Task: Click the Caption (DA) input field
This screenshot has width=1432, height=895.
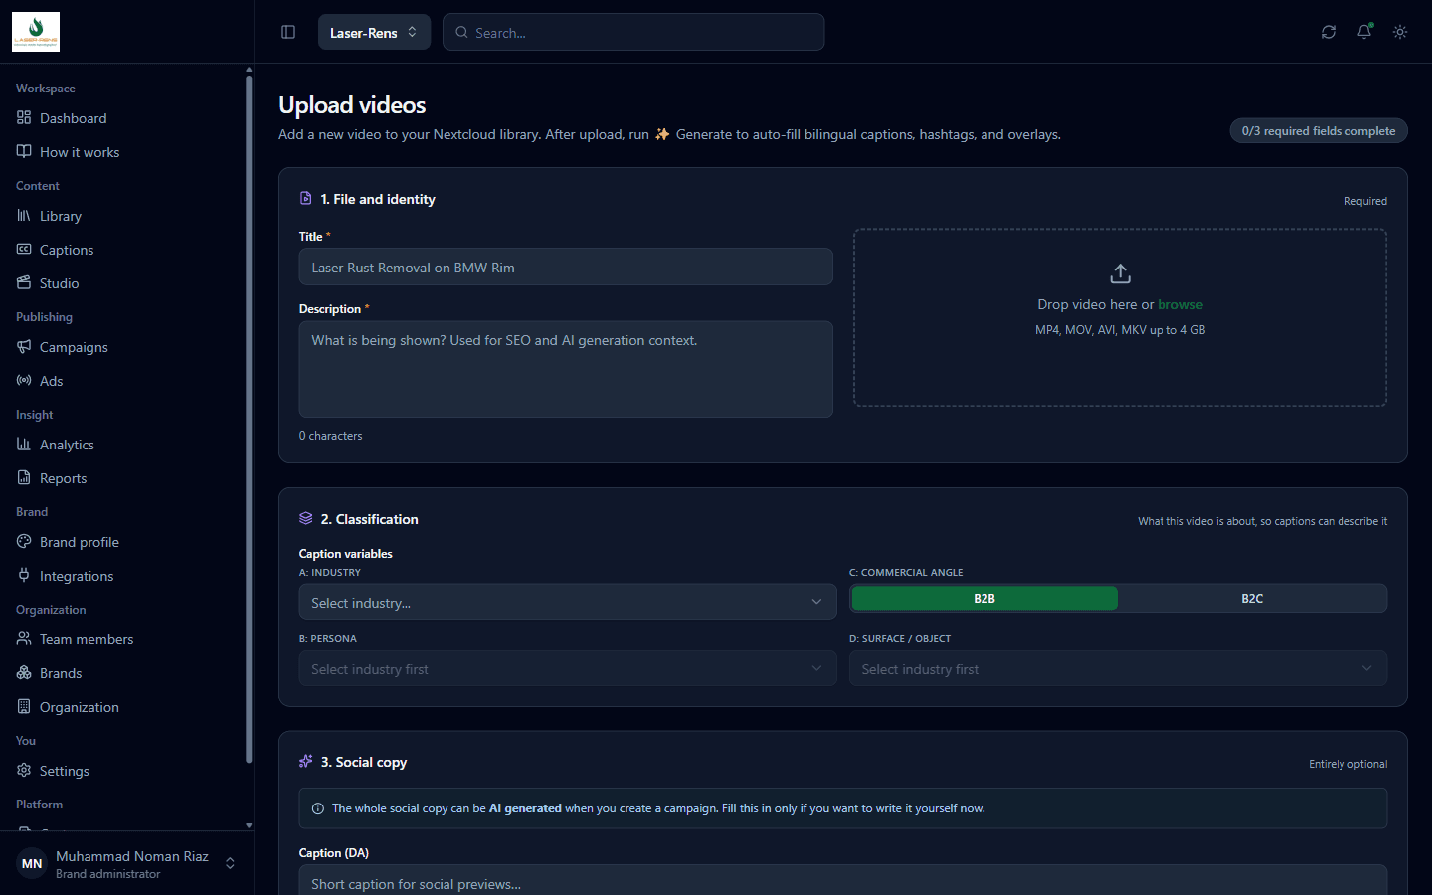Action: pyautogui.click(x=843, y=881)
